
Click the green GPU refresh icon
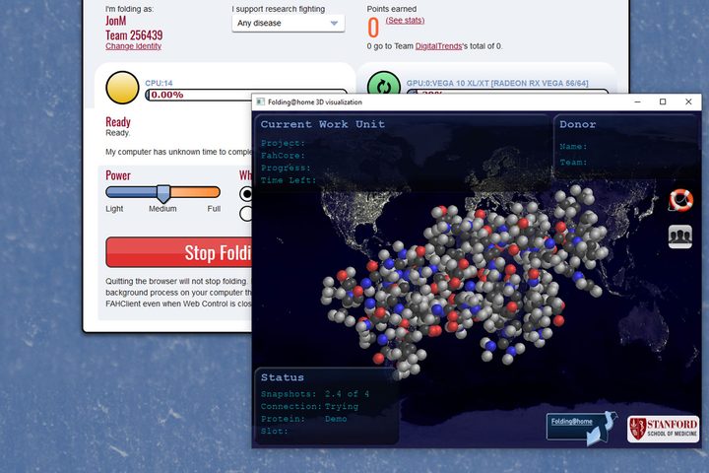[x=383, y=84]
